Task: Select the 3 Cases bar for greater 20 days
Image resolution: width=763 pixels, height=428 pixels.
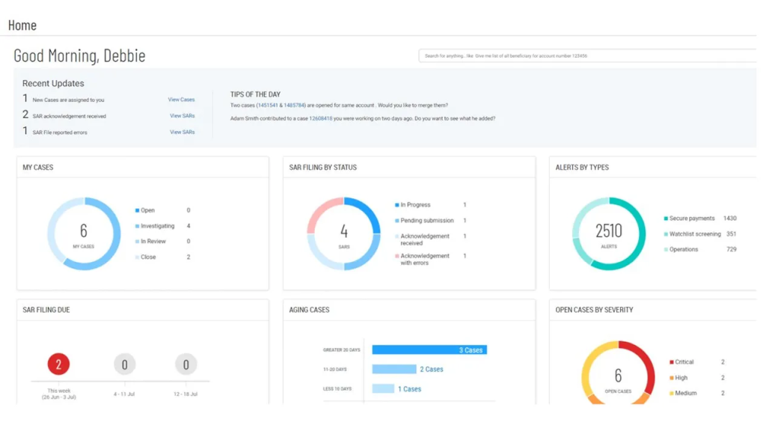Action: (x=429, y=349)
